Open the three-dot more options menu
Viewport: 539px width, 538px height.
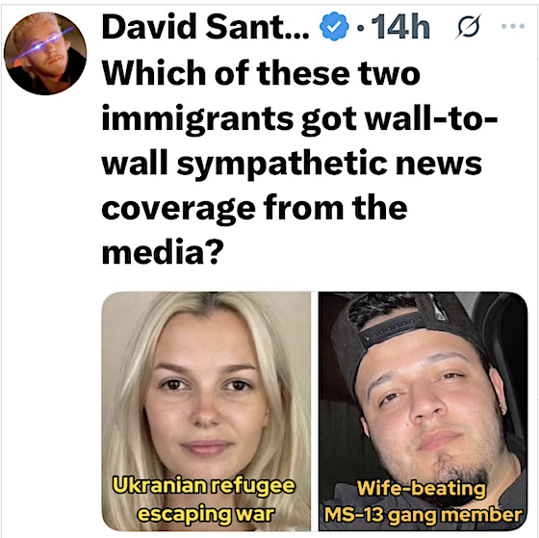[513, 26]
